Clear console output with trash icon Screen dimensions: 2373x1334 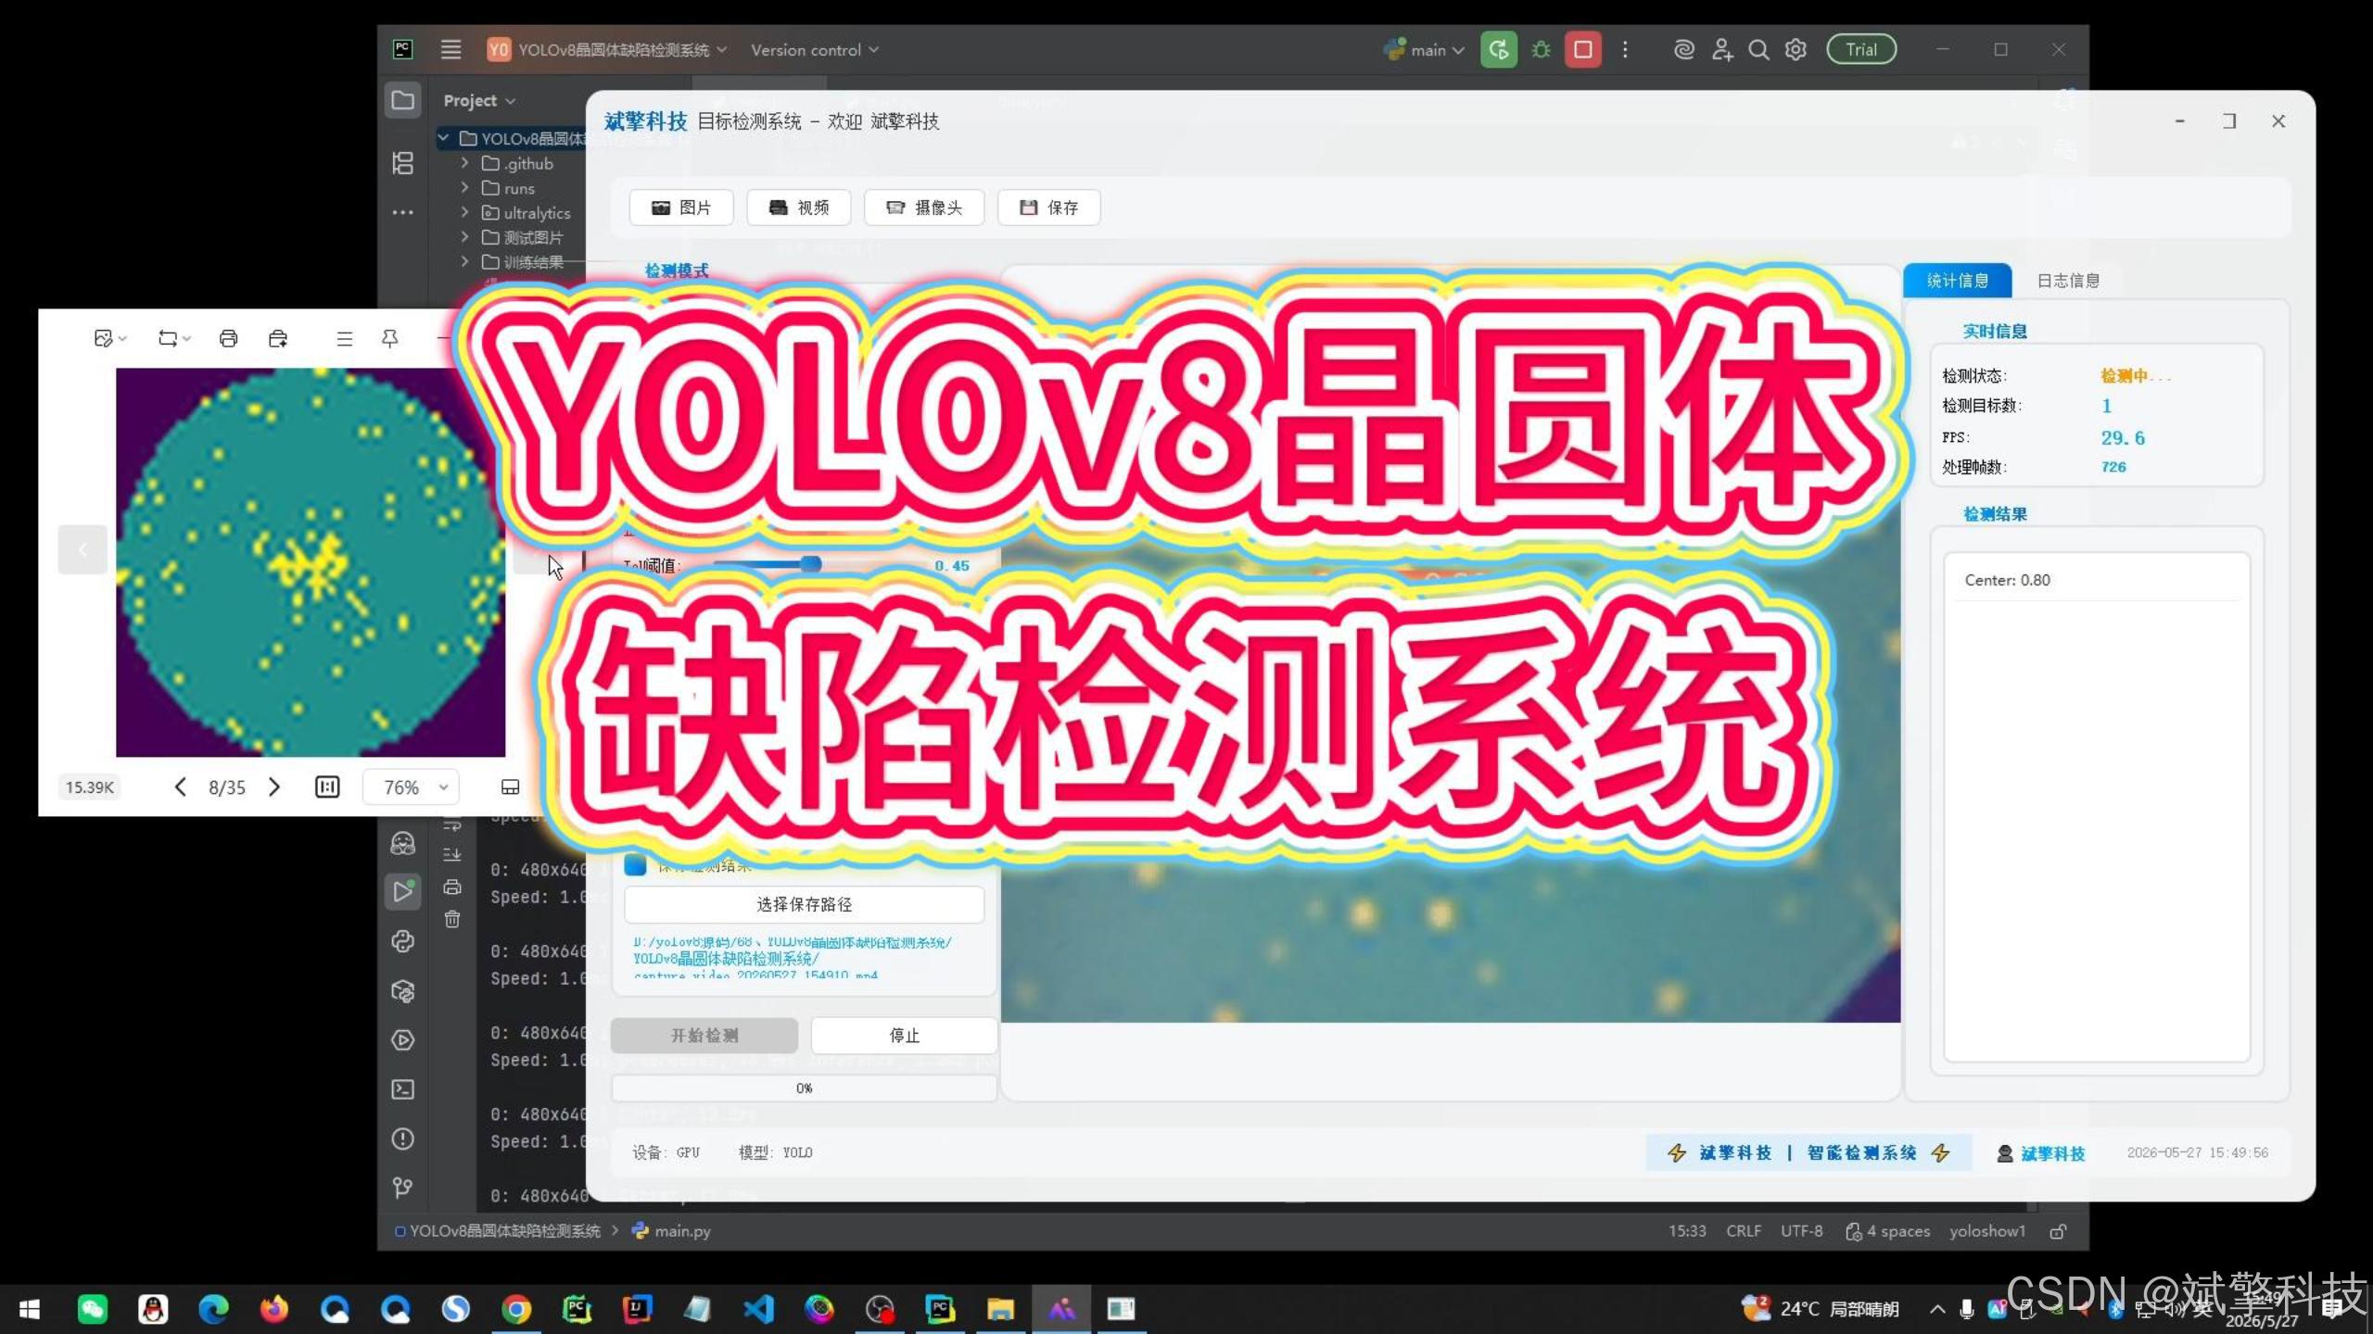click(x=452, y=919)
